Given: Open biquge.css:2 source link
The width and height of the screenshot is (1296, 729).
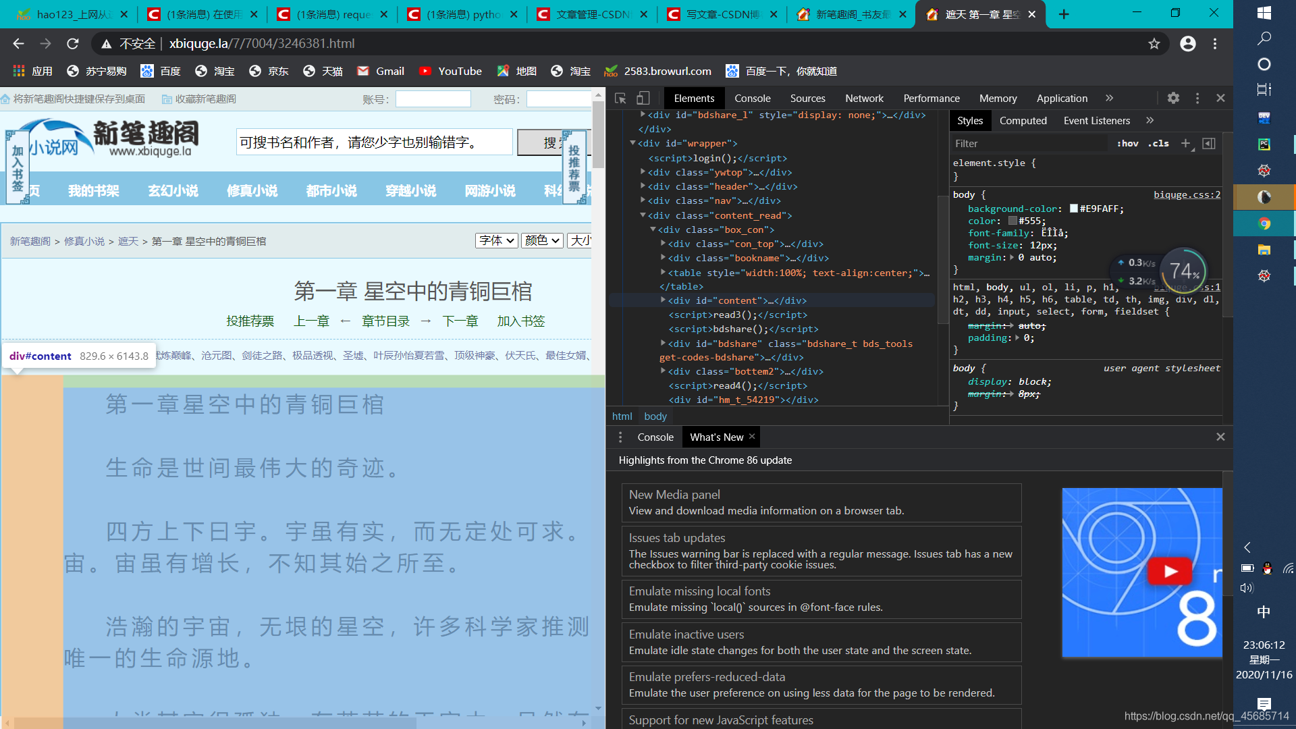Looking at the screenshot, I should pyautogui.click(x=1187, y=195).
